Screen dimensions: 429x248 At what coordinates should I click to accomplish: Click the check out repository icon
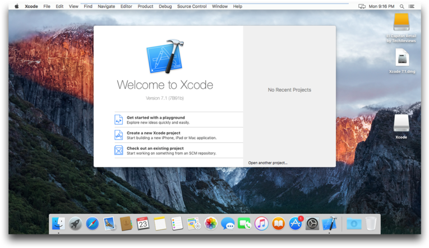tap(118, 150)
